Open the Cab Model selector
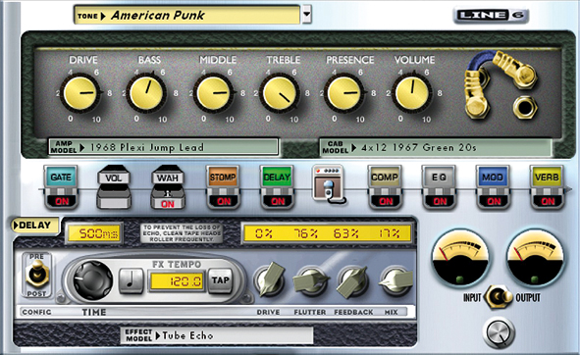The width and height of the screenshot is (580, 355). pyautogui.click(x=436, y=147)
